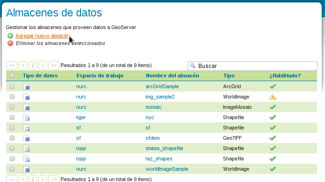325x182 pixels.
Task: Check the taz_shapes row checkbox
Action: coord(12,159)
